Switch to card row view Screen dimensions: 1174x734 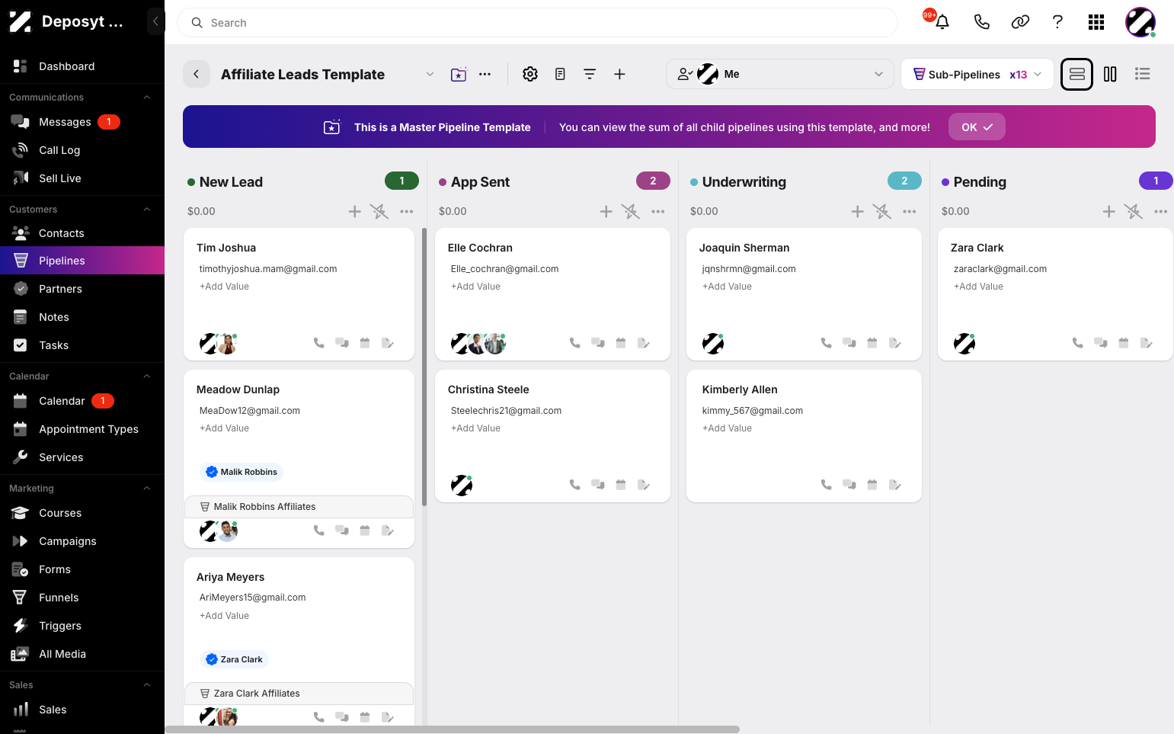[1077, 74]
